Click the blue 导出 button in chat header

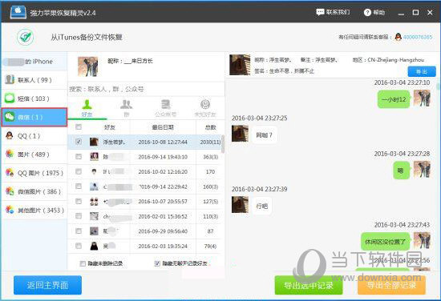pos(422,71)
